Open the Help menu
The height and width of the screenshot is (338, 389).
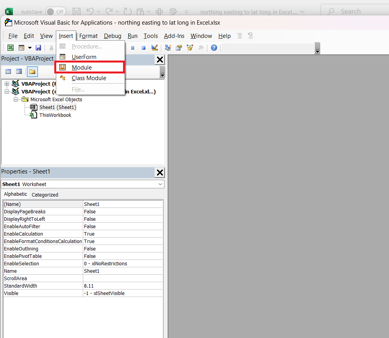point(224,36)
